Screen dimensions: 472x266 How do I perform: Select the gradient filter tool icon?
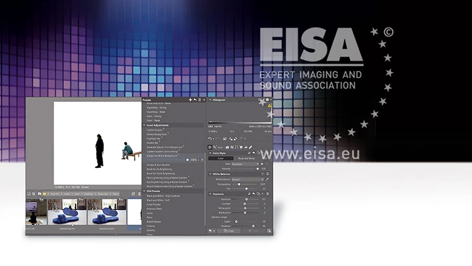[237, 147]
